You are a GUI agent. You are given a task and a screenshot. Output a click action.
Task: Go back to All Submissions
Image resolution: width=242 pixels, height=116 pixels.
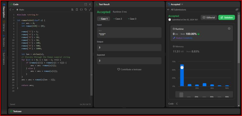[x=177, y=10]
